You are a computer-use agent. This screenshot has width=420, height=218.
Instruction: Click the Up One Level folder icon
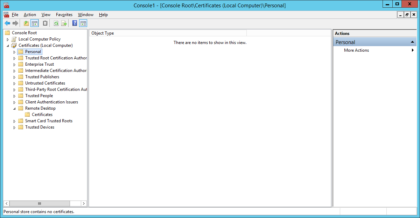point(26,23)
